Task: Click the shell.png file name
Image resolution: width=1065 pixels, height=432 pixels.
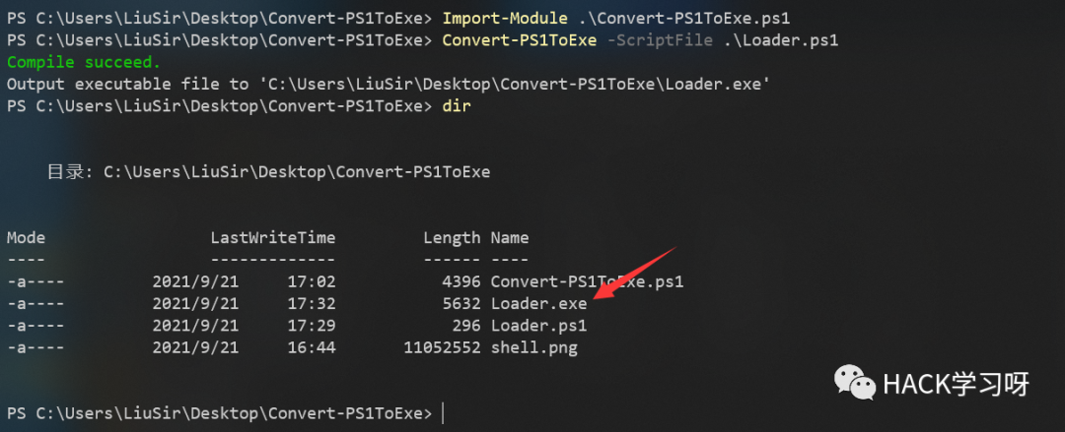Action: [x=533, y=348]
